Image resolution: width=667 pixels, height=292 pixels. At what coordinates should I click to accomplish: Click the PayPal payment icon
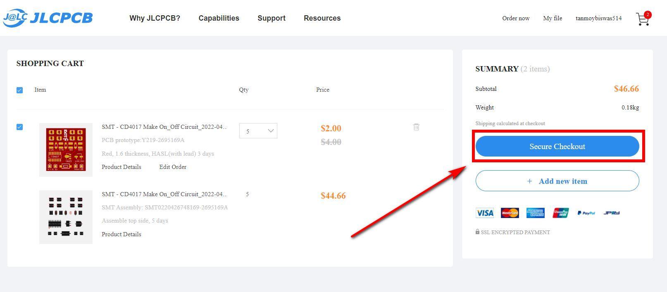pyautogui.click(x=586, y=213)
